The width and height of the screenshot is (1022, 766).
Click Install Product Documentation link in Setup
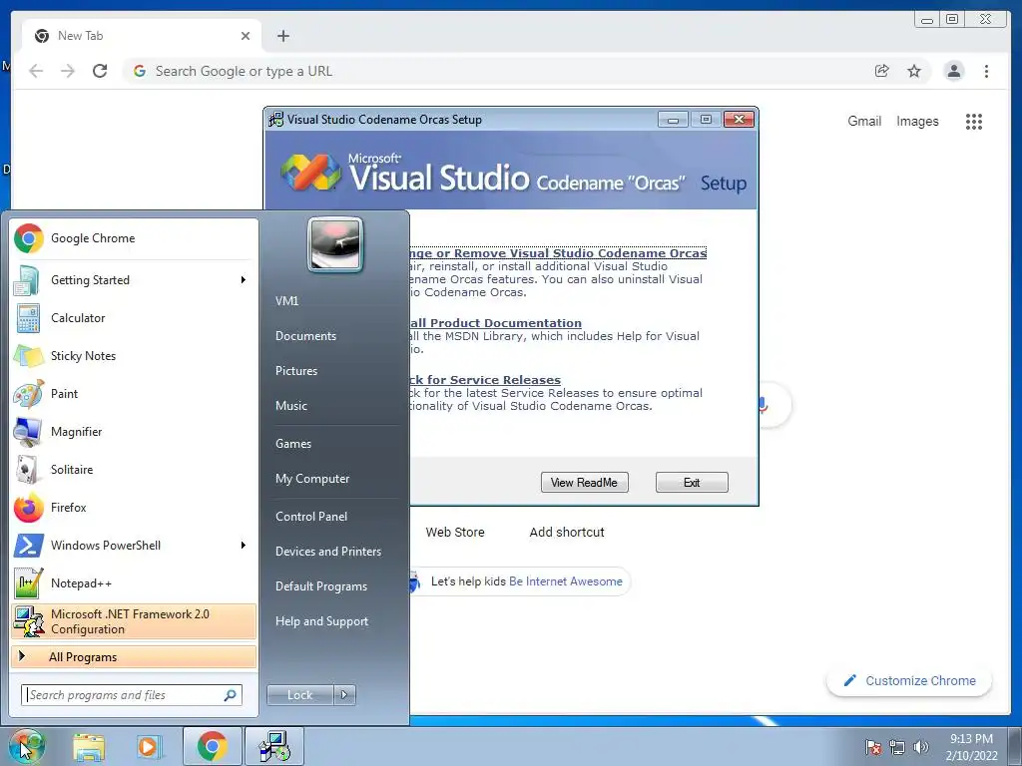(x=495, y=323)
